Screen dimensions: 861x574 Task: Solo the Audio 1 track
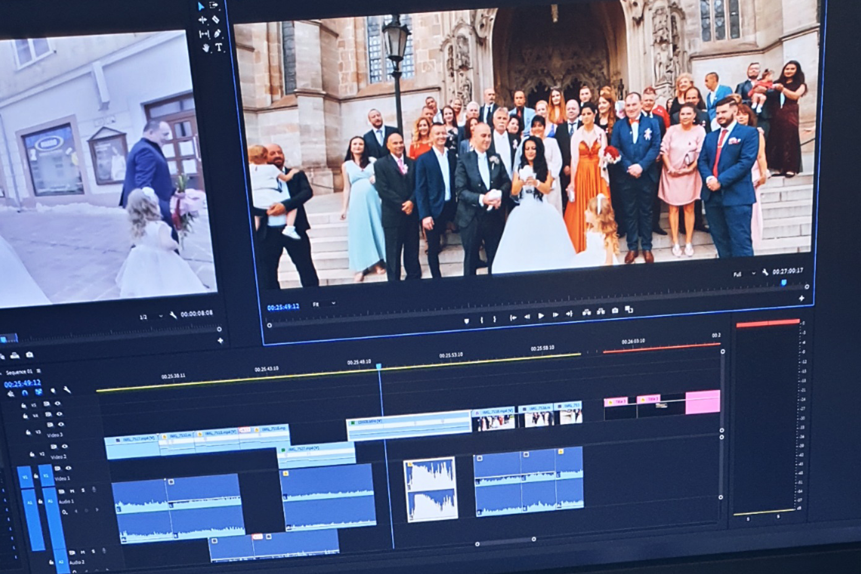[x=83, y=490]
